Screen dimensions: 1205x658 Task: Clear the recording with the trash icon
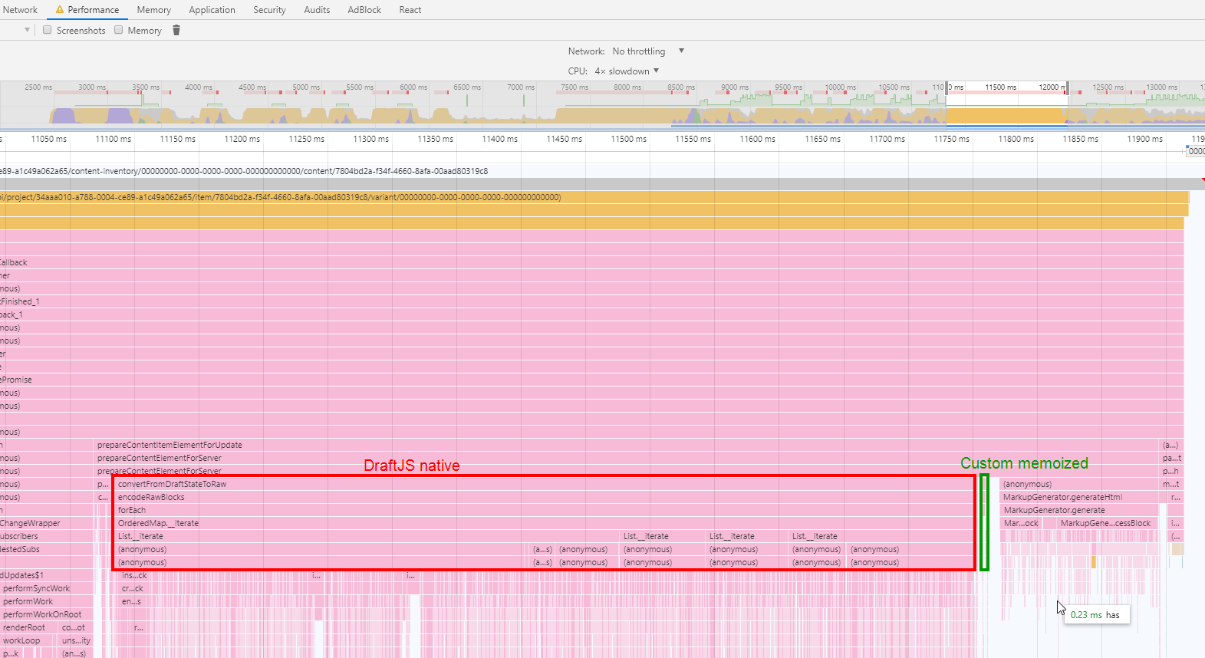point(176,30)
